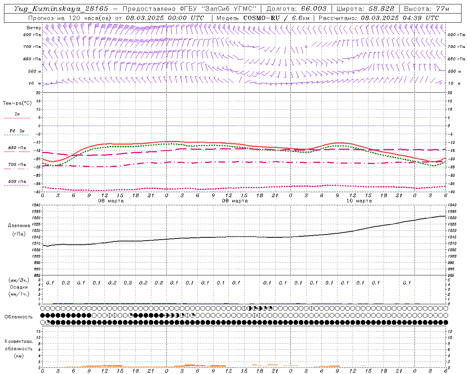Click the 700 гПа label in temperature legend
Viewport: 467px width, 374px height.
point(17,164)
